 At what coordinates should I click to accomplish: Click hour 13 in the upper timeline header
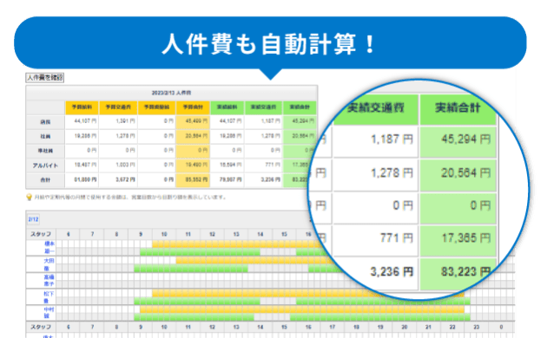click(236, 234)
